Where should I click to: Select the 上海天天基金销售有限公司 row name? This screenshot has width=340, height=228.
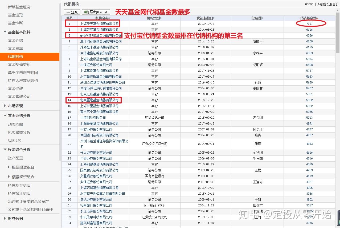(99, 24)
